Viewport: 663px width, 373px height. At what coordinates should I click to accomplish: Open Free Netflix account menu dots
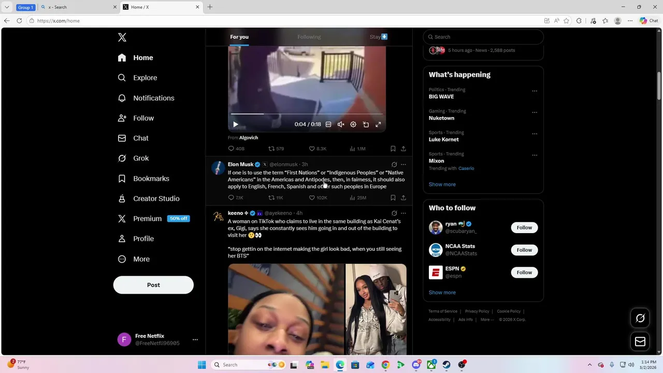195,340
